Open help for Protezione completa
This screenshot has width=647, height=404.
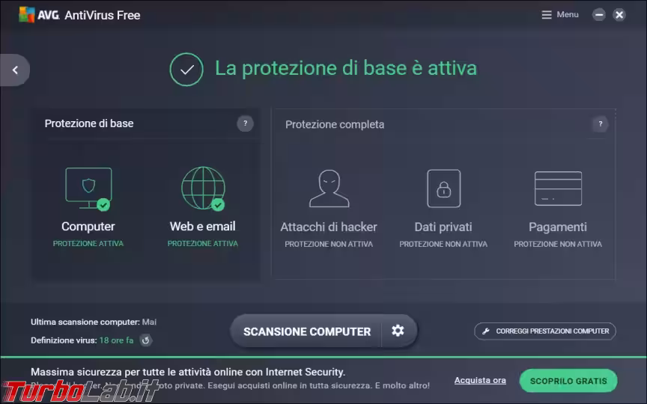(x=601, y=123)
